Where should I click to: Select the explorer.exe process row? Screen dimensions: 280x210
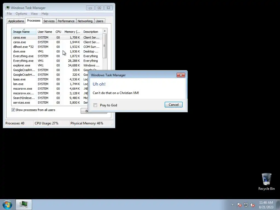point(57,65)
